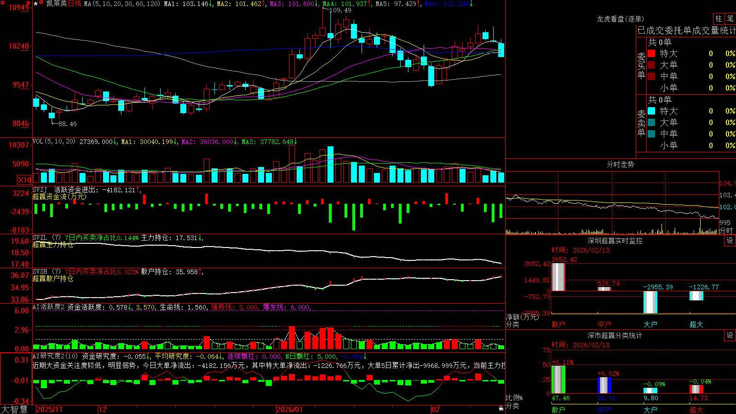Click the 超赢主力持仓 label

pos(53,244)
